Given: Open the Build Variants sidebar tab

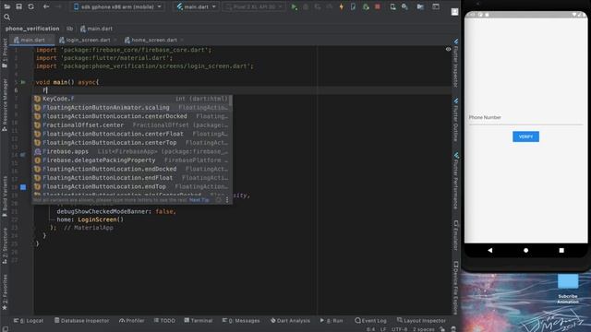Looking at the screenshot, I should (x=5, y=196).
